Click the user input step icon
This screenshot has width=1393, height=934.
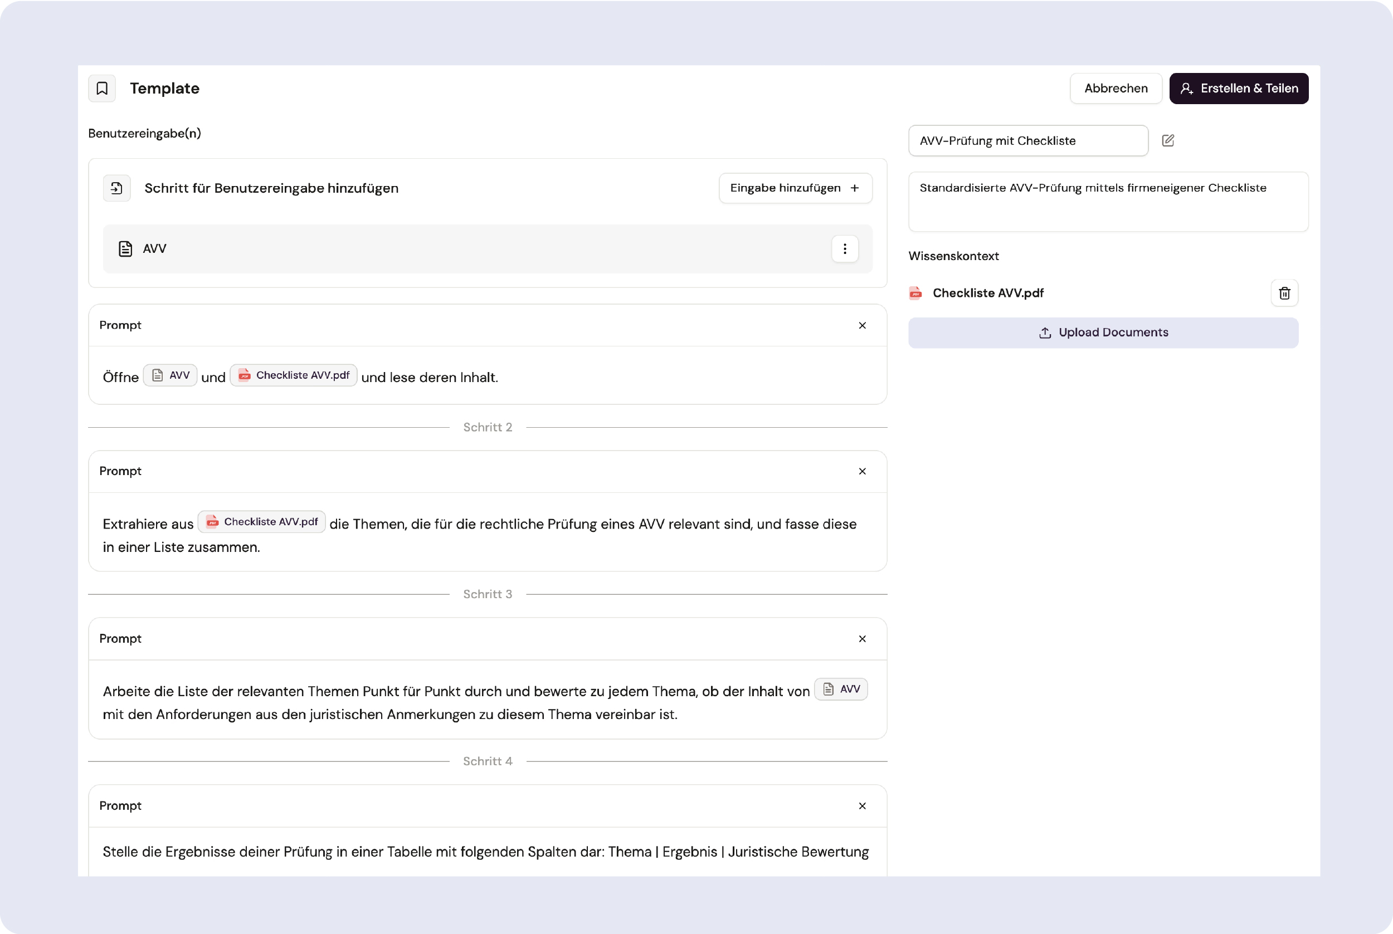[x=117, y=188]
